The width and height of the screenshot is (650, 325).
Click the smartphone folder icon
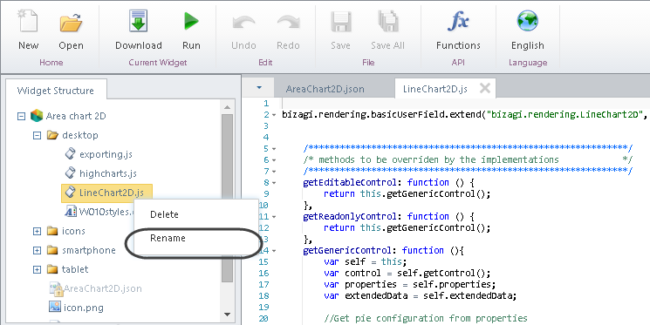tap(52, 250)
